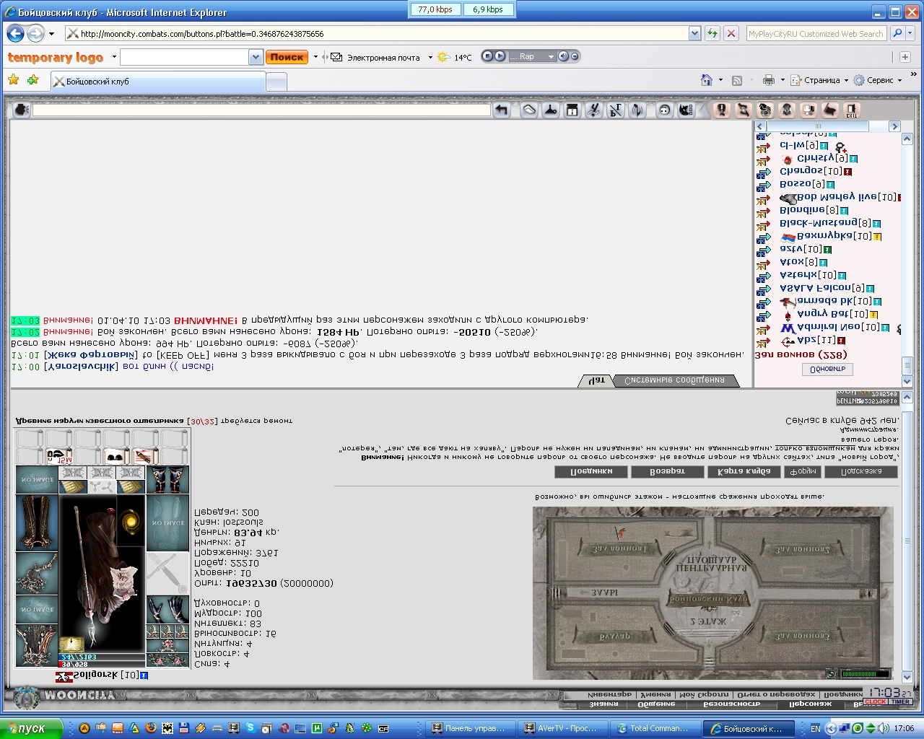
Task: Expand the temporary logo toolbar dropdown
Action: tap(114, 57)
